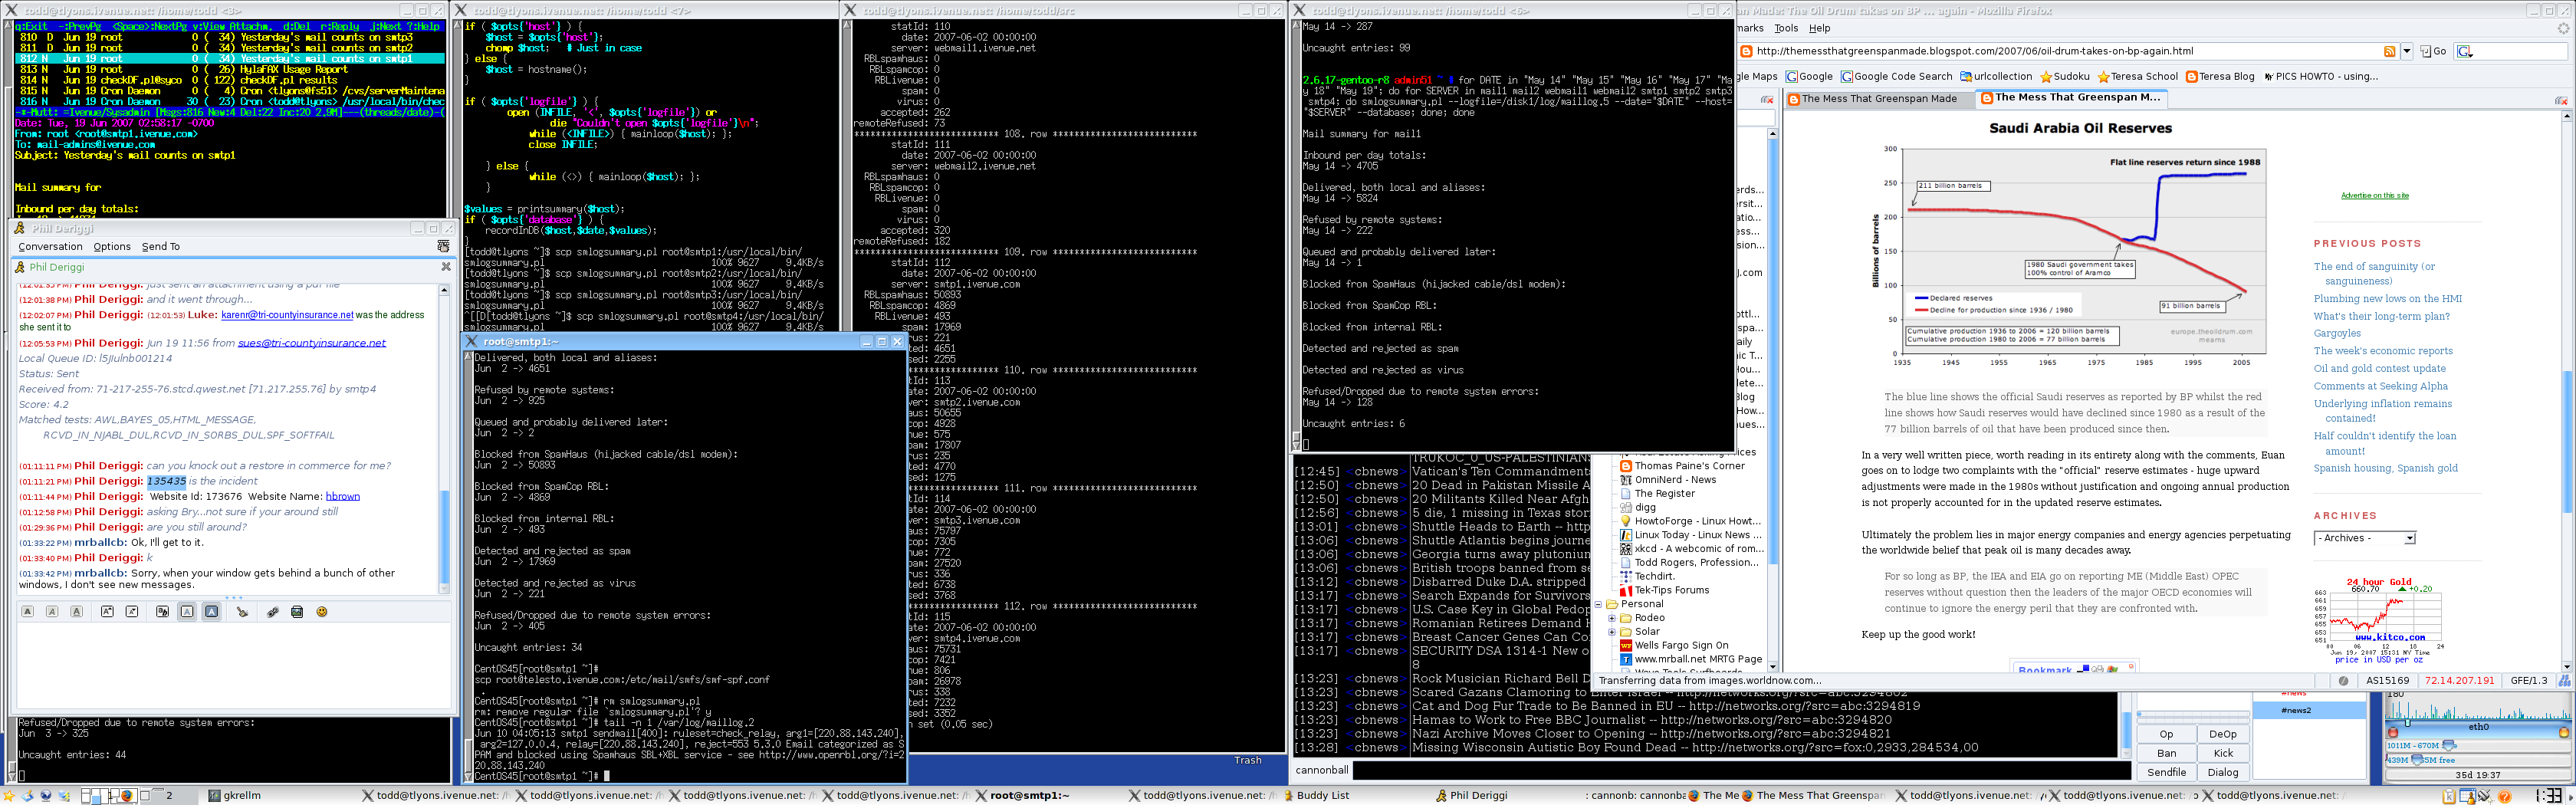Viewport: 2576px width, 805px height.
Task: Open the 'Spanish housing, Spanish gold' post link
Action: [x=2385, y=468]
